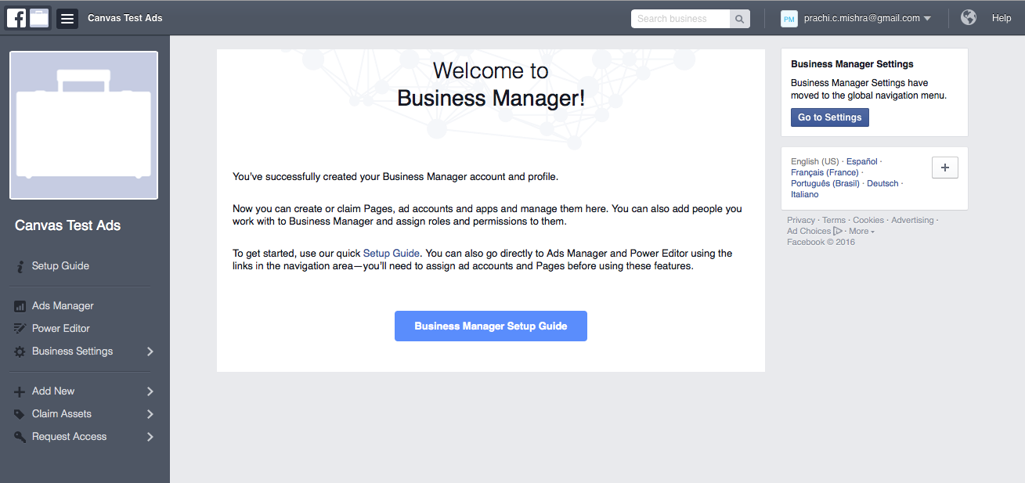Expand Business Settings submenu chevron

(x=150, y=351)
